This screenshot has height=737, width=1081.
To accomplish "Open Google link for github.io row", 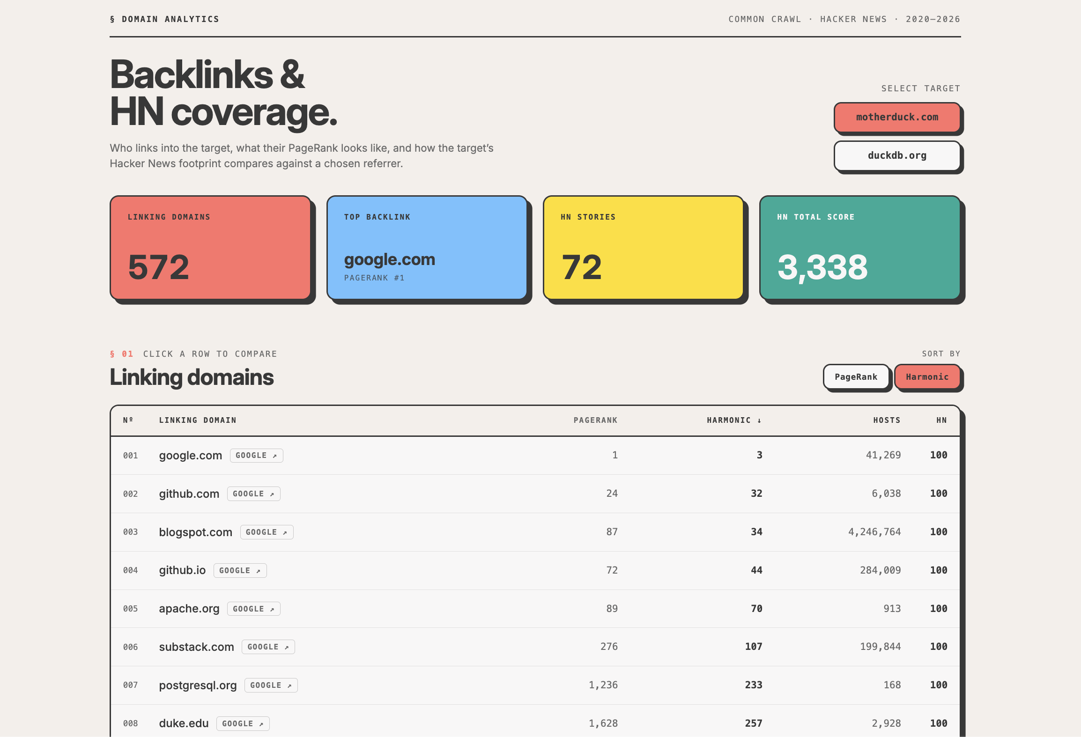I will [240, 571].
